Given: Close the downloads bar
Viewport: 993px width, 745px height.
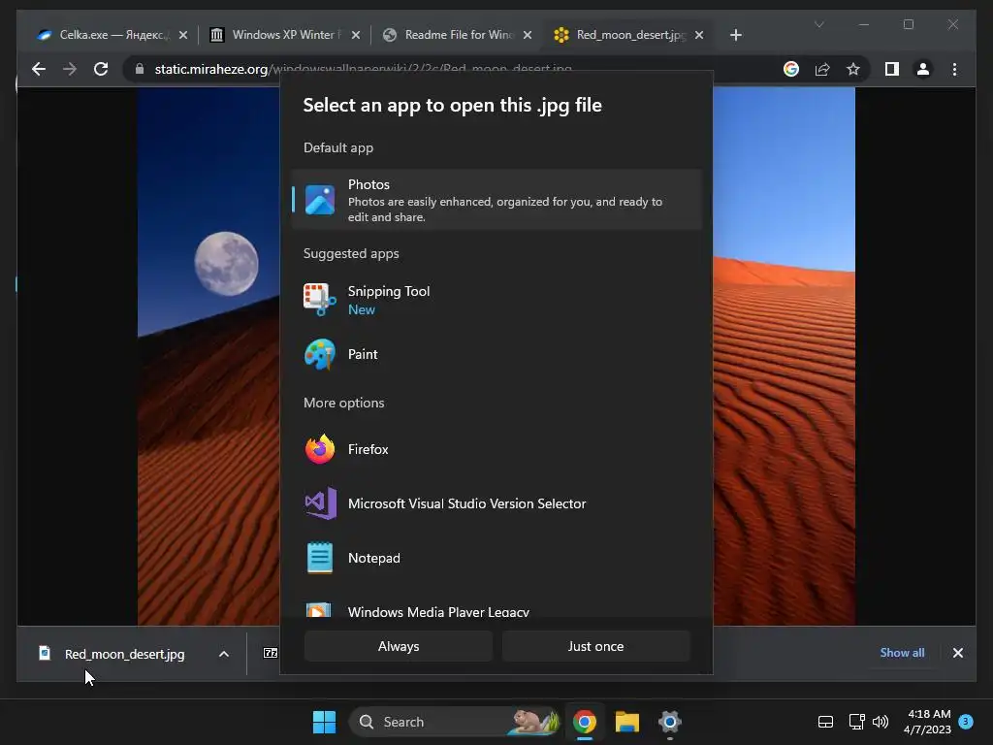Looking at the screenshot, I should point(957,653).
